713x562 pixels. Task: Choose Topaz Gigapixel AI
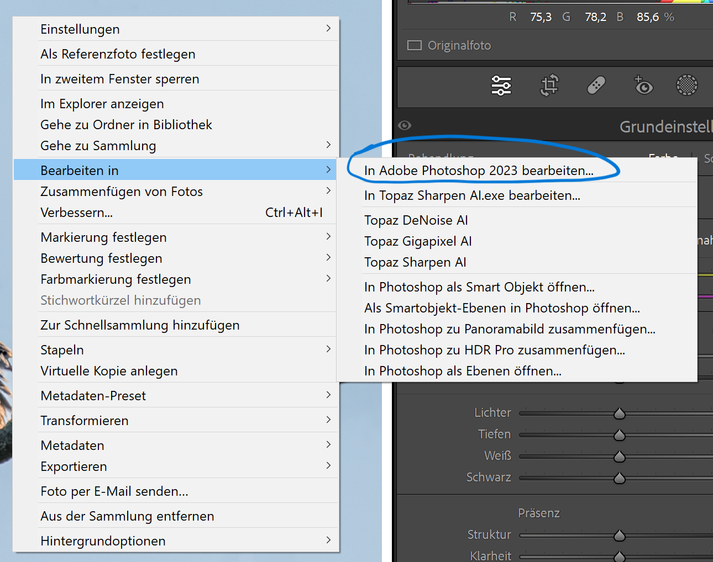coord(517,241)
